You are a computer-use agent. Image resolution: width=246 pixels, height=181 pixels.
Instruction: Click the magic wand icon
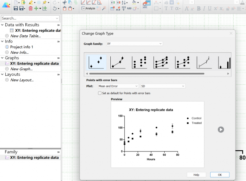tap(104, 8)
